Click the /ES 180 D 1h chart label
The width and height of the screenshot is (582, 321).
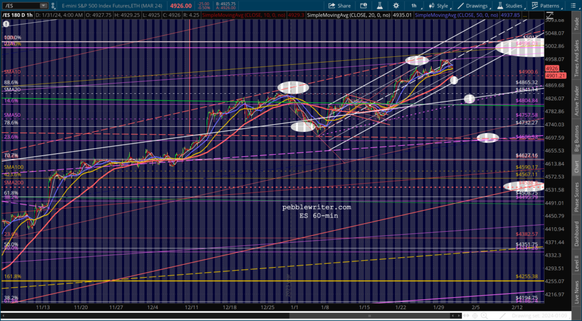pyautogui.click(x=19, y=15)
